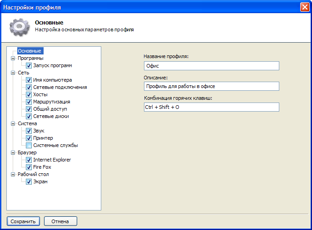
Task: Uncheck the Internet Explorer checkbox
Action: pyautogui.click(x=29, y=160)
